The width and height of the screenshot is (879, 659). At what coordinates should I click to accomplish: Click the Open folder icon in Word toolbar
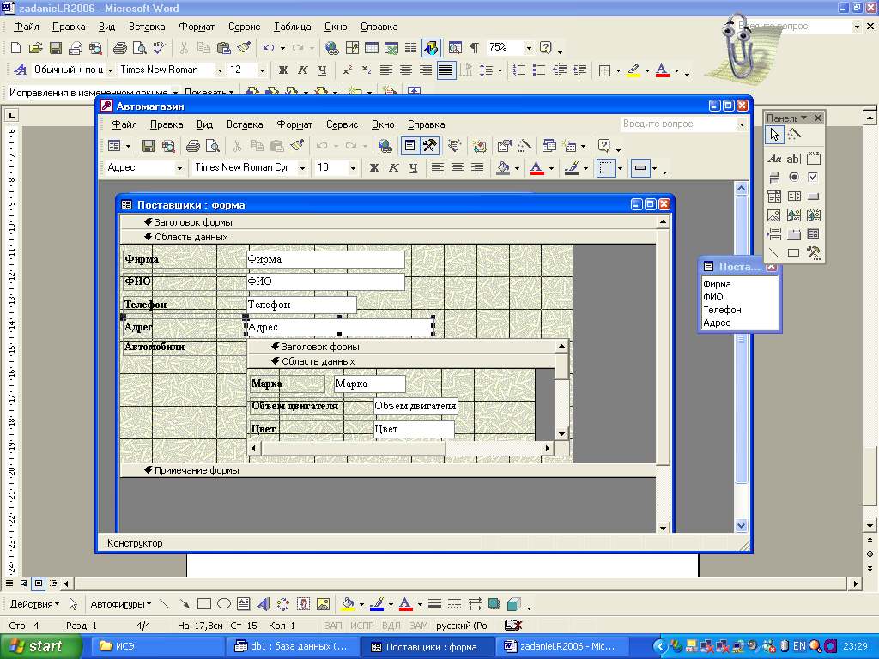coord(36,48)
